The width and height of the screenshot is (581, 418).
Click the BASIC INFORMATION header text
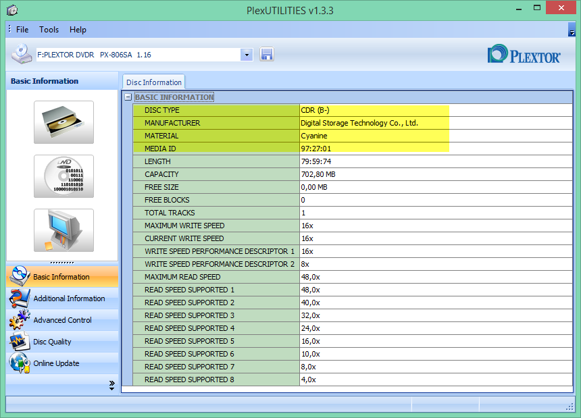174,97
